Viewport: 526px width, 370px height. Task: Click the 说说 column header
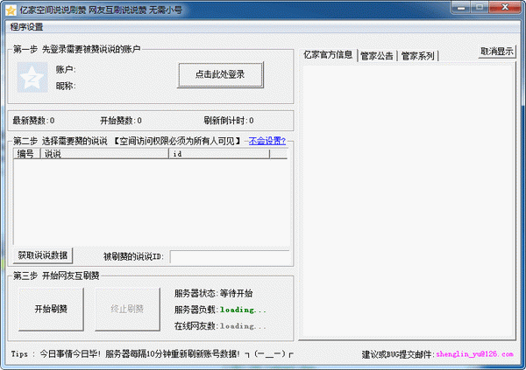104,154
